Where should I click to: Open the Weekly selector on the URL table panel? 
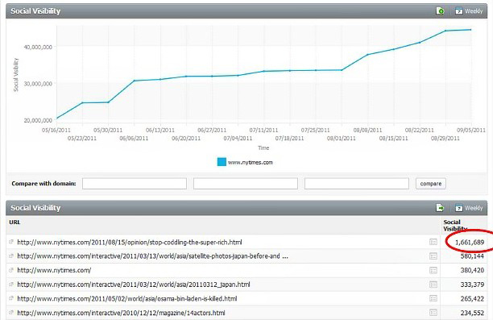click(x=469, y=208)
